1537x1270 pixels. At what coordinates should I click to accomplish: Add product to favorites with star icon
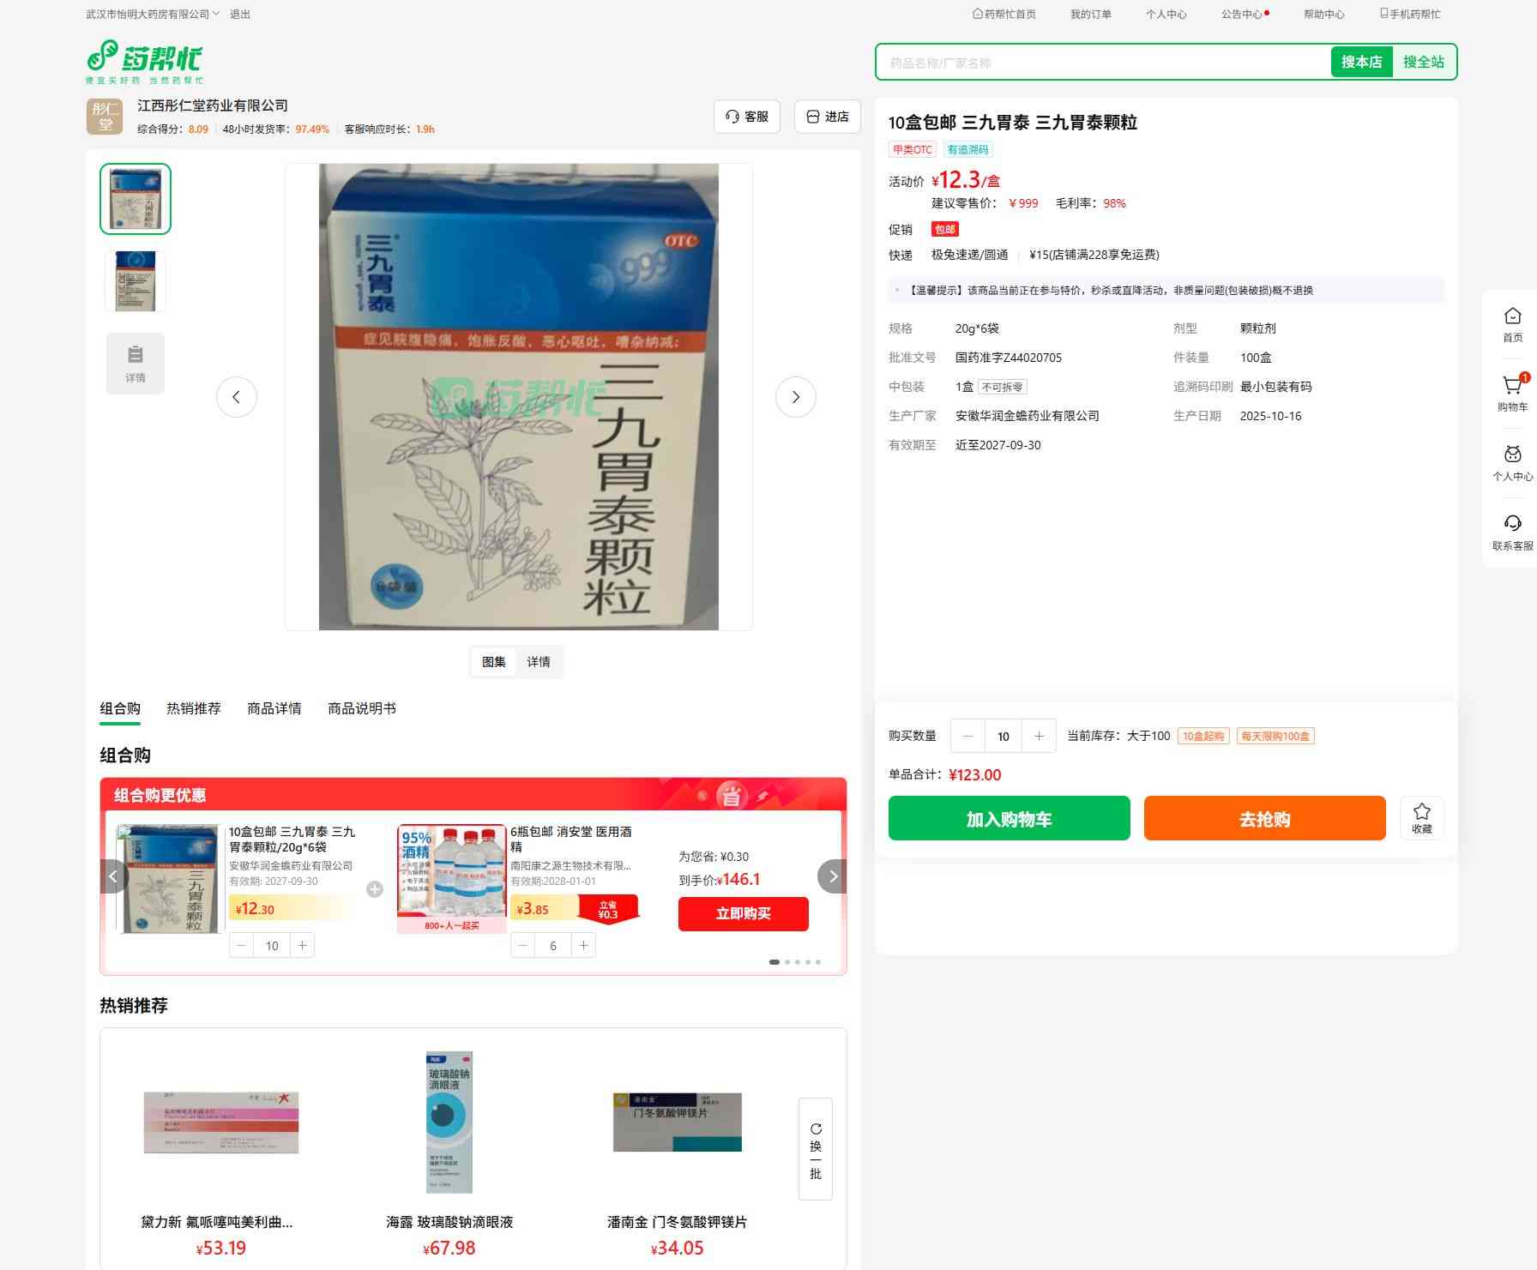[1421, 817]
